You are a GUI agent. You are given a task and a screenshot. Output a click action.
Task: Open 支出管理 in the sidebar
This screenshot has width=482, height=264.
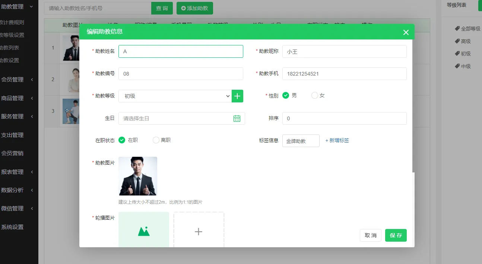tap(12, 135)
